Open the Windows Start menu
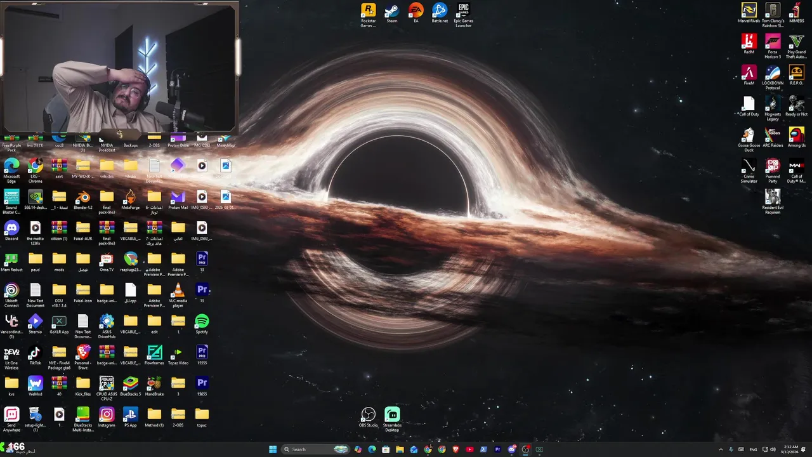The width and height of the screenshot is (812, 457). click(x=273, y=449)
